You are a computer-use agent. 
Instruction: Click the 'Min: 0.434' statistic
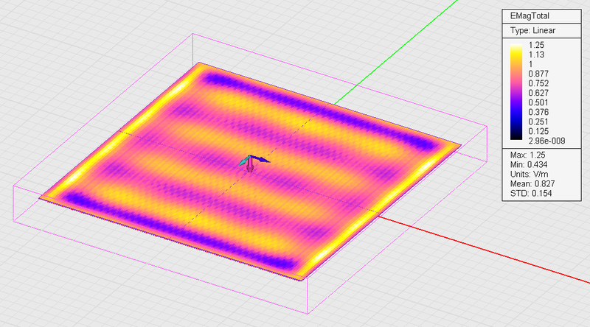click(x=529, y=165)
